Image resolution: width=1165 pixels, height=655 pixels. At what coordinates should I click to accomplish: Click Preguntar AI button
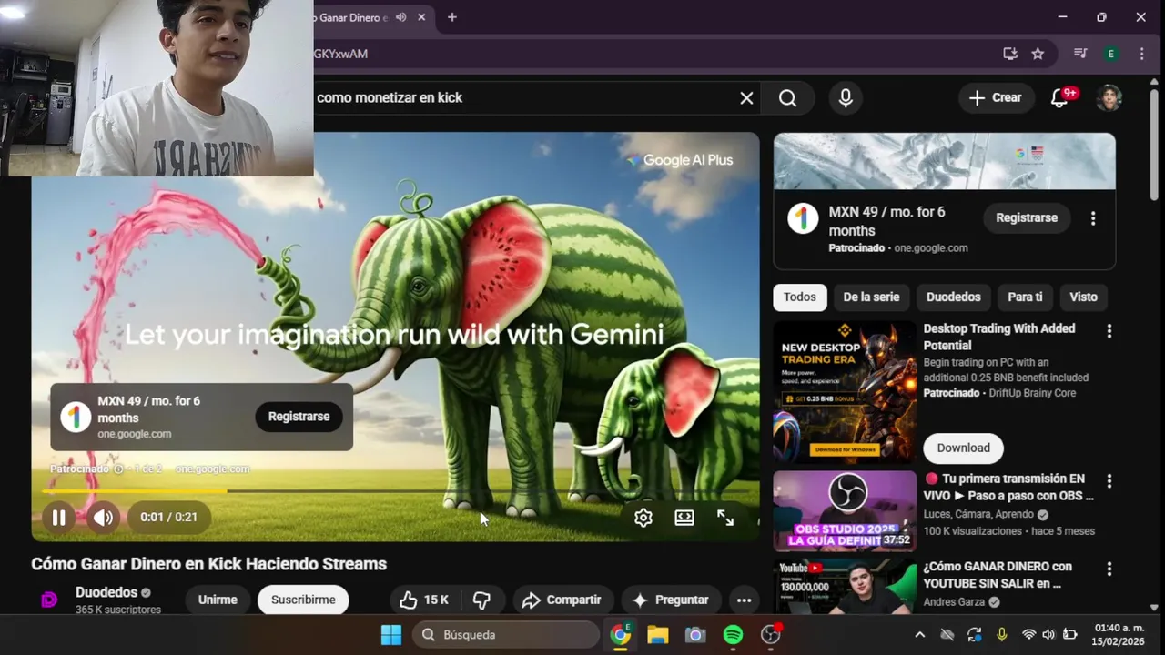[x=671, y=600]
